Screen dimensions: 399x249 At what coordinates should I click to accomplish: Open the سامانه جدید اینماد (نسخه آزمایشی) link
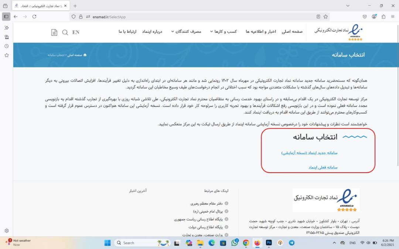click(309, 153)
